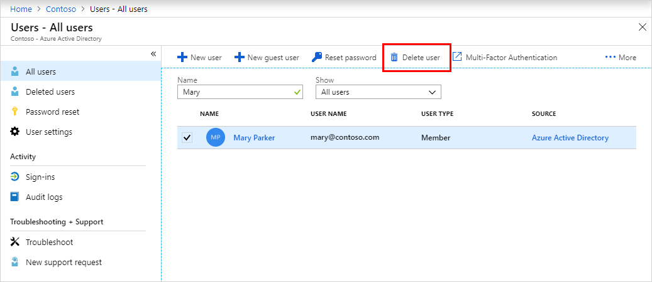The height and width of the screenshot is (282, 652).
Task: Click the Reset password toolbar label
Action: [351, 58]
